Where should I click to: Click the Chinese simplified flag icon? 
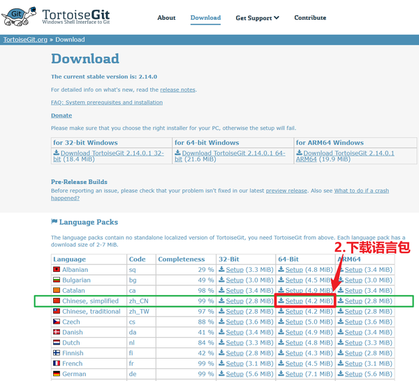57,301
